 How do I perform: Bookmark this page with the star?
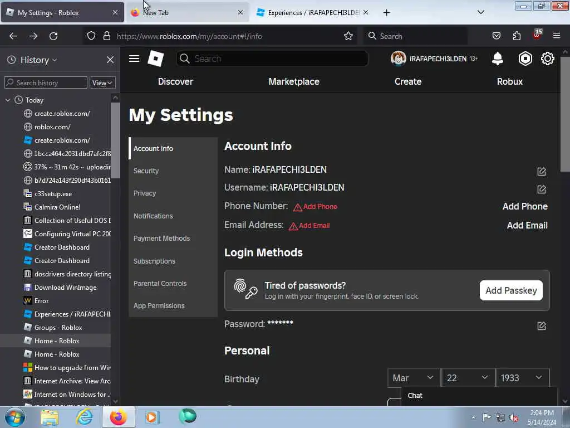(x=348, y=36)
